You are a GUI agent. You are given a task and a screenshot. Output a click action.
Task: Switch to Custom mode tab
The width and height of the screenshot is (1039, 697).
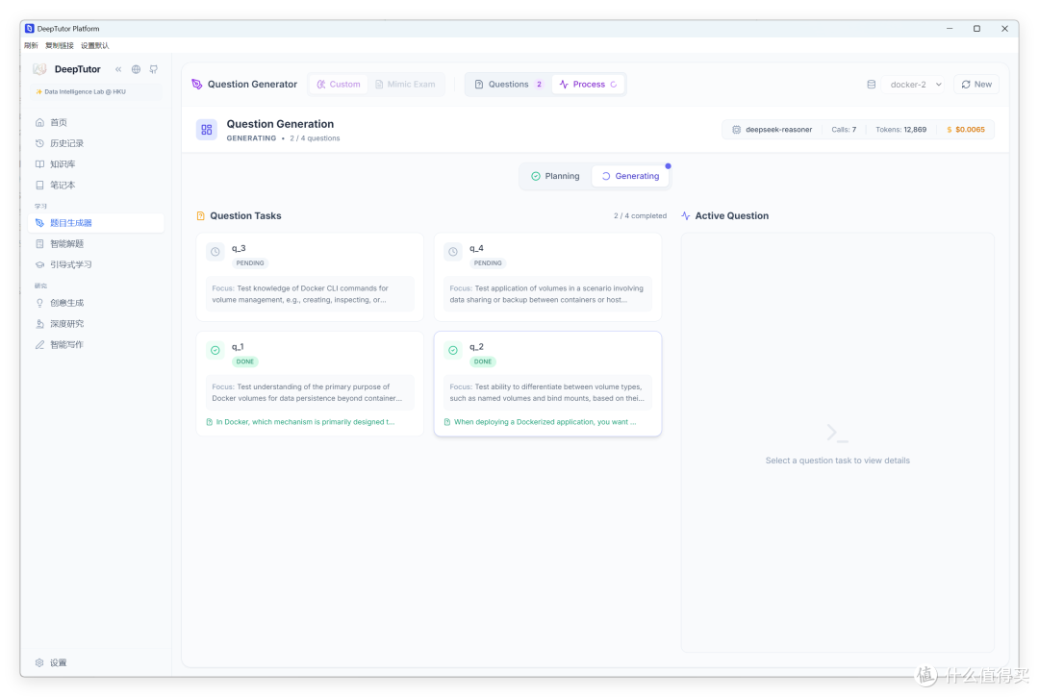(338, 84)
